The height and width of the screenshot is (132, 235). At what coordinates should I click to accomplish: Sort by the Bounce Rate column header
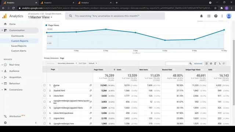click(167, 70)
